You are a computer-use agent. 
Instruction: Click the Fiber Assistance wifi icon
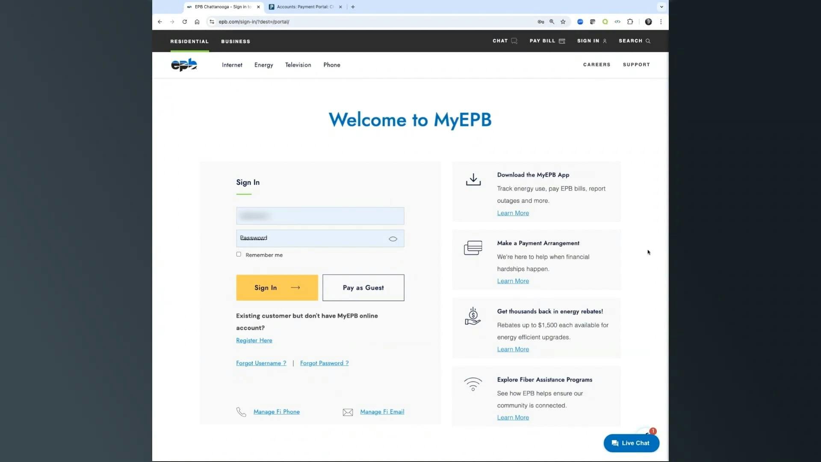pyautogui.click(x=473, y=384)
